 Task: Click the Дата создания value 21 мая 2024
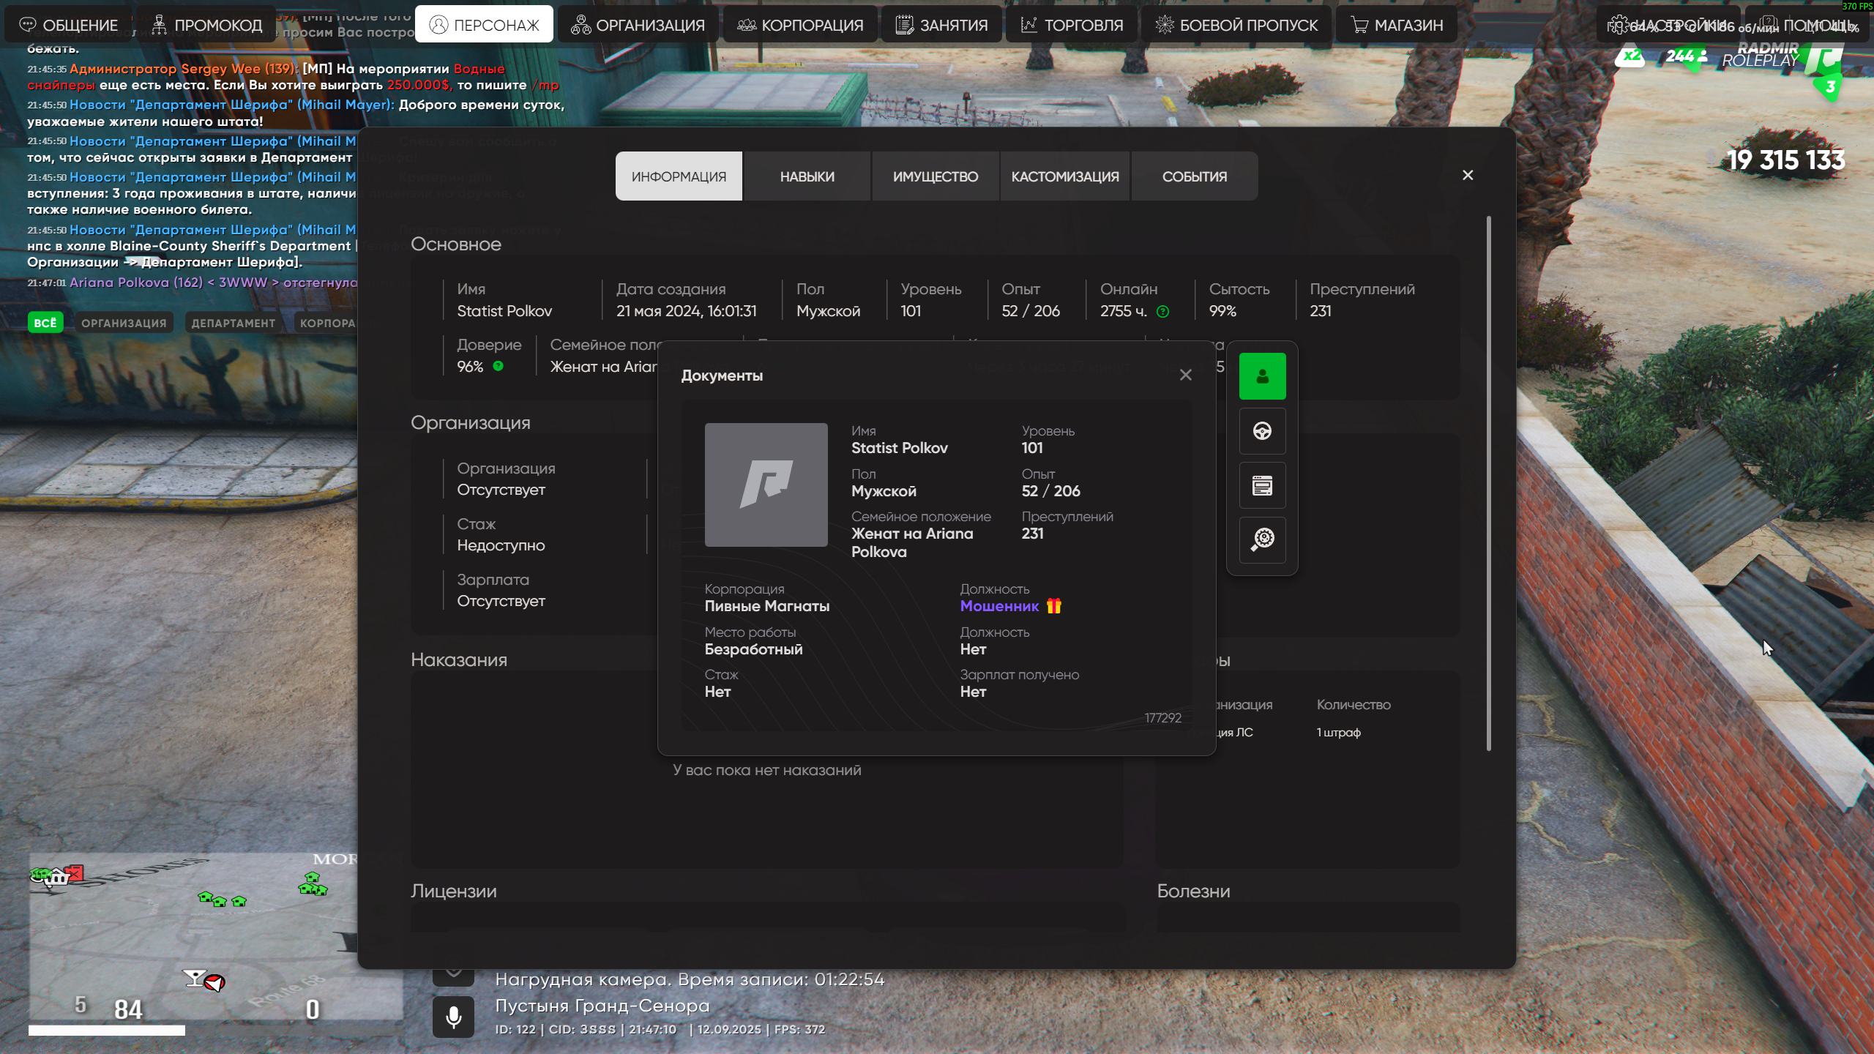pos(686,311)
